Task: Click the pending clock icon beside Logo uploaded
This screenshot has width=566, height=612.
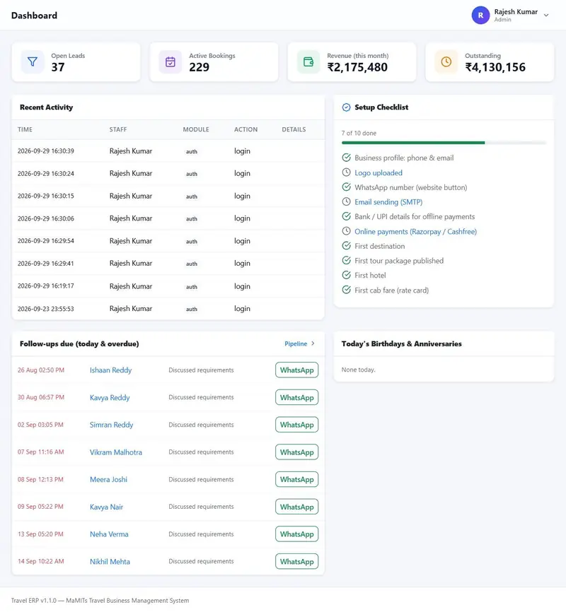Action: coord(347,172)
